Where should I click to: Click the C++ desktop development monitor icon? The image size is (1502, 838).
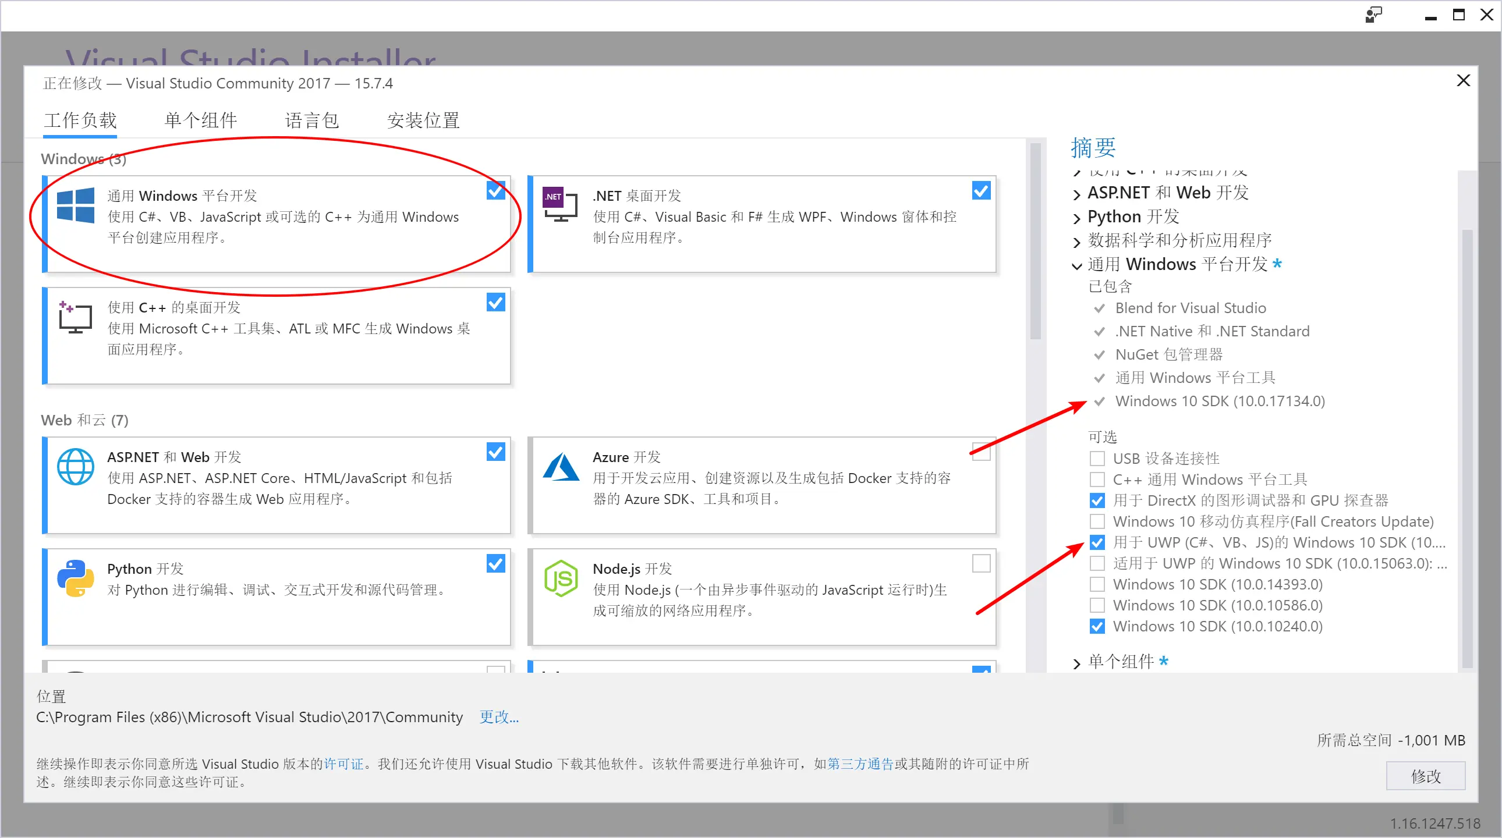[75, 317]
